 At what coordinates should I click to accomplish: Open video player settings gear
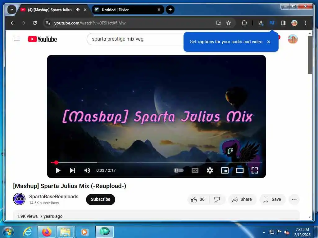tap(210, 170)
